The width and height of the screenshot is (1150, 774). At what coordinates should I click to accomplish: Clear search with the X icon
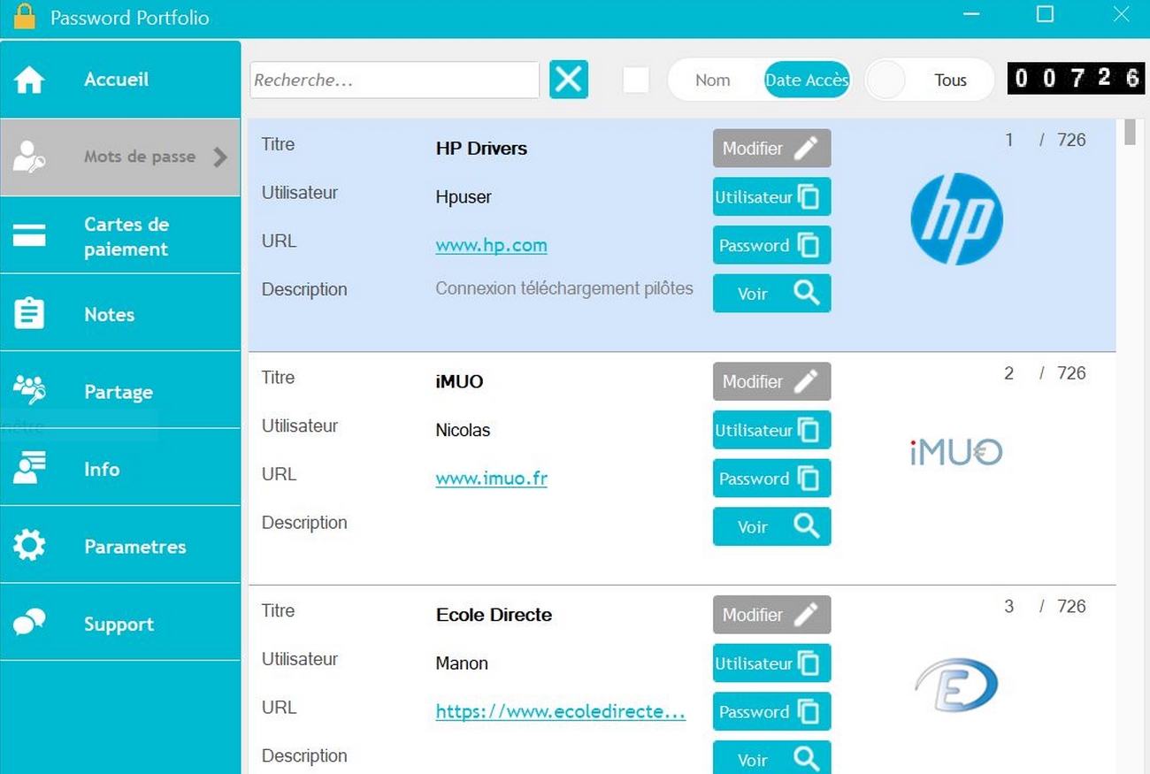(569, 80)
